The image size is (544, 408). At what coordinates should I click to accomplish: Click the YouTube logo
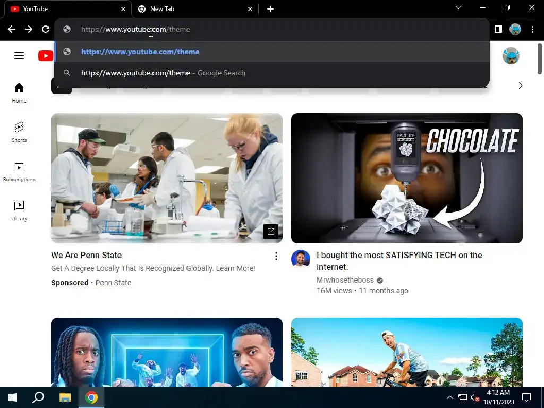click(x=46, y=55)
